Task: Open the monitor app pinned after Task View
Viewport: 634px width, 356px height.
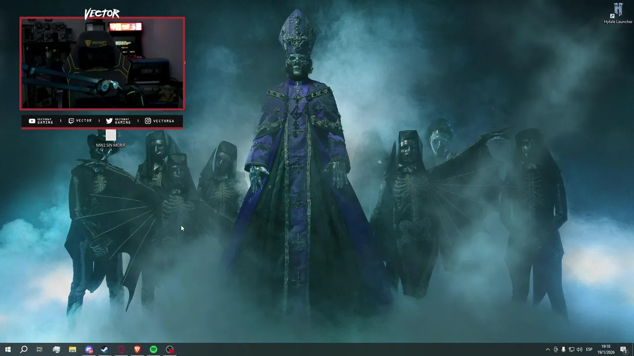Action: pyautogui.click(x=56, y=350)
